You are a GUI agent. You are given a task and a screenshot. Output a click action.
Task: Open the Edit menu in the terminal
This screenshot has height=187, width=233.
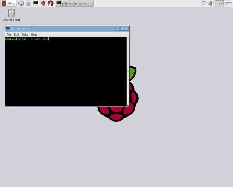(17, 34)
